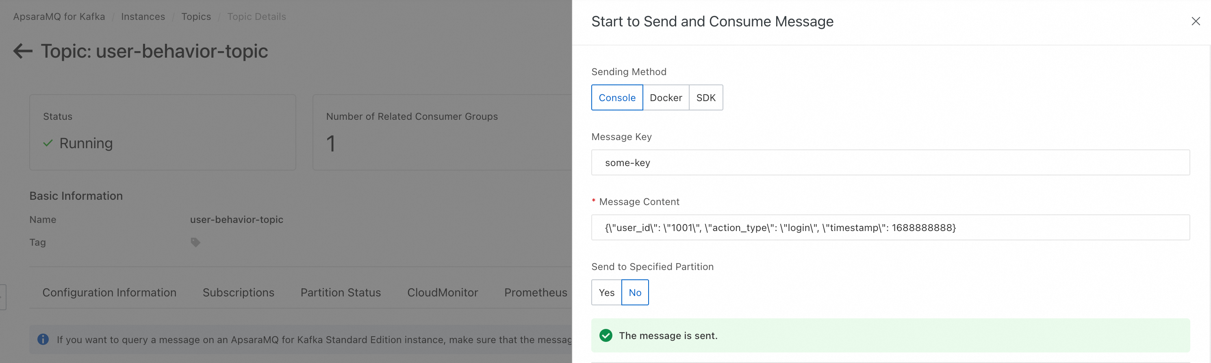
Task: Click the Message Key input field
Action: pyautogui.click(x=890, y=162)
